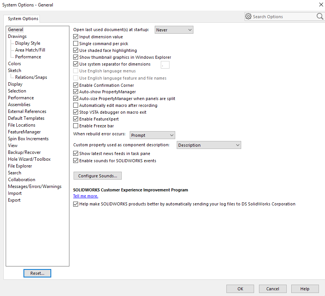The width and height of the screenshot is (325, 296).
Task: Open the Tell me more link
Action: coord(86,196)
